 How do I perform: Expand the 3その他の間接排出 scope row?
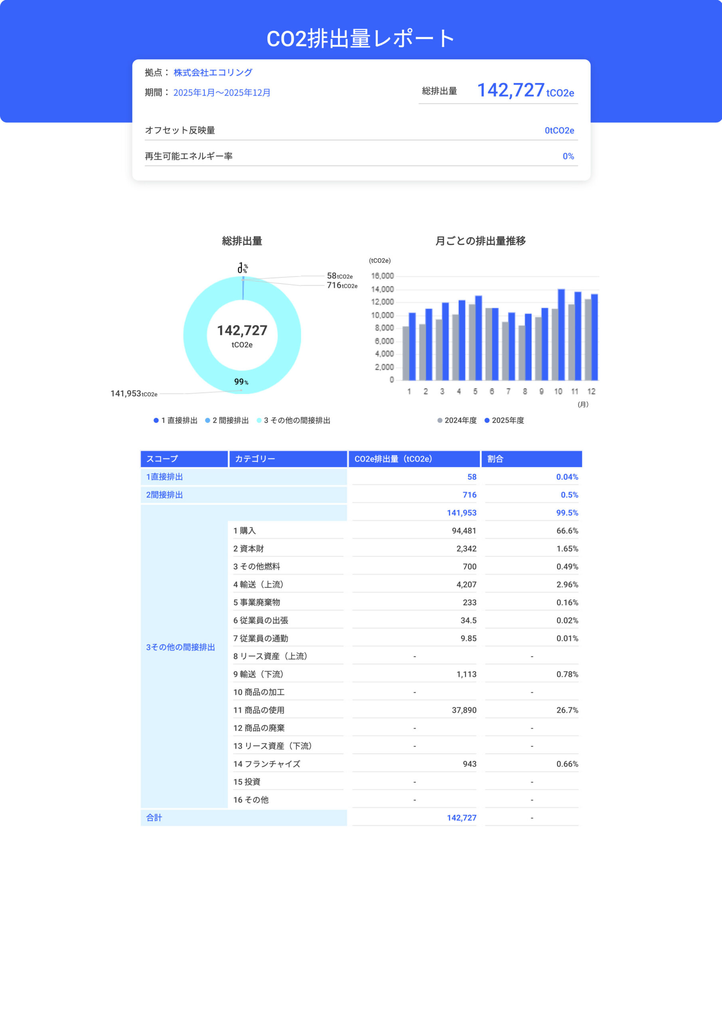click(180, 648)
